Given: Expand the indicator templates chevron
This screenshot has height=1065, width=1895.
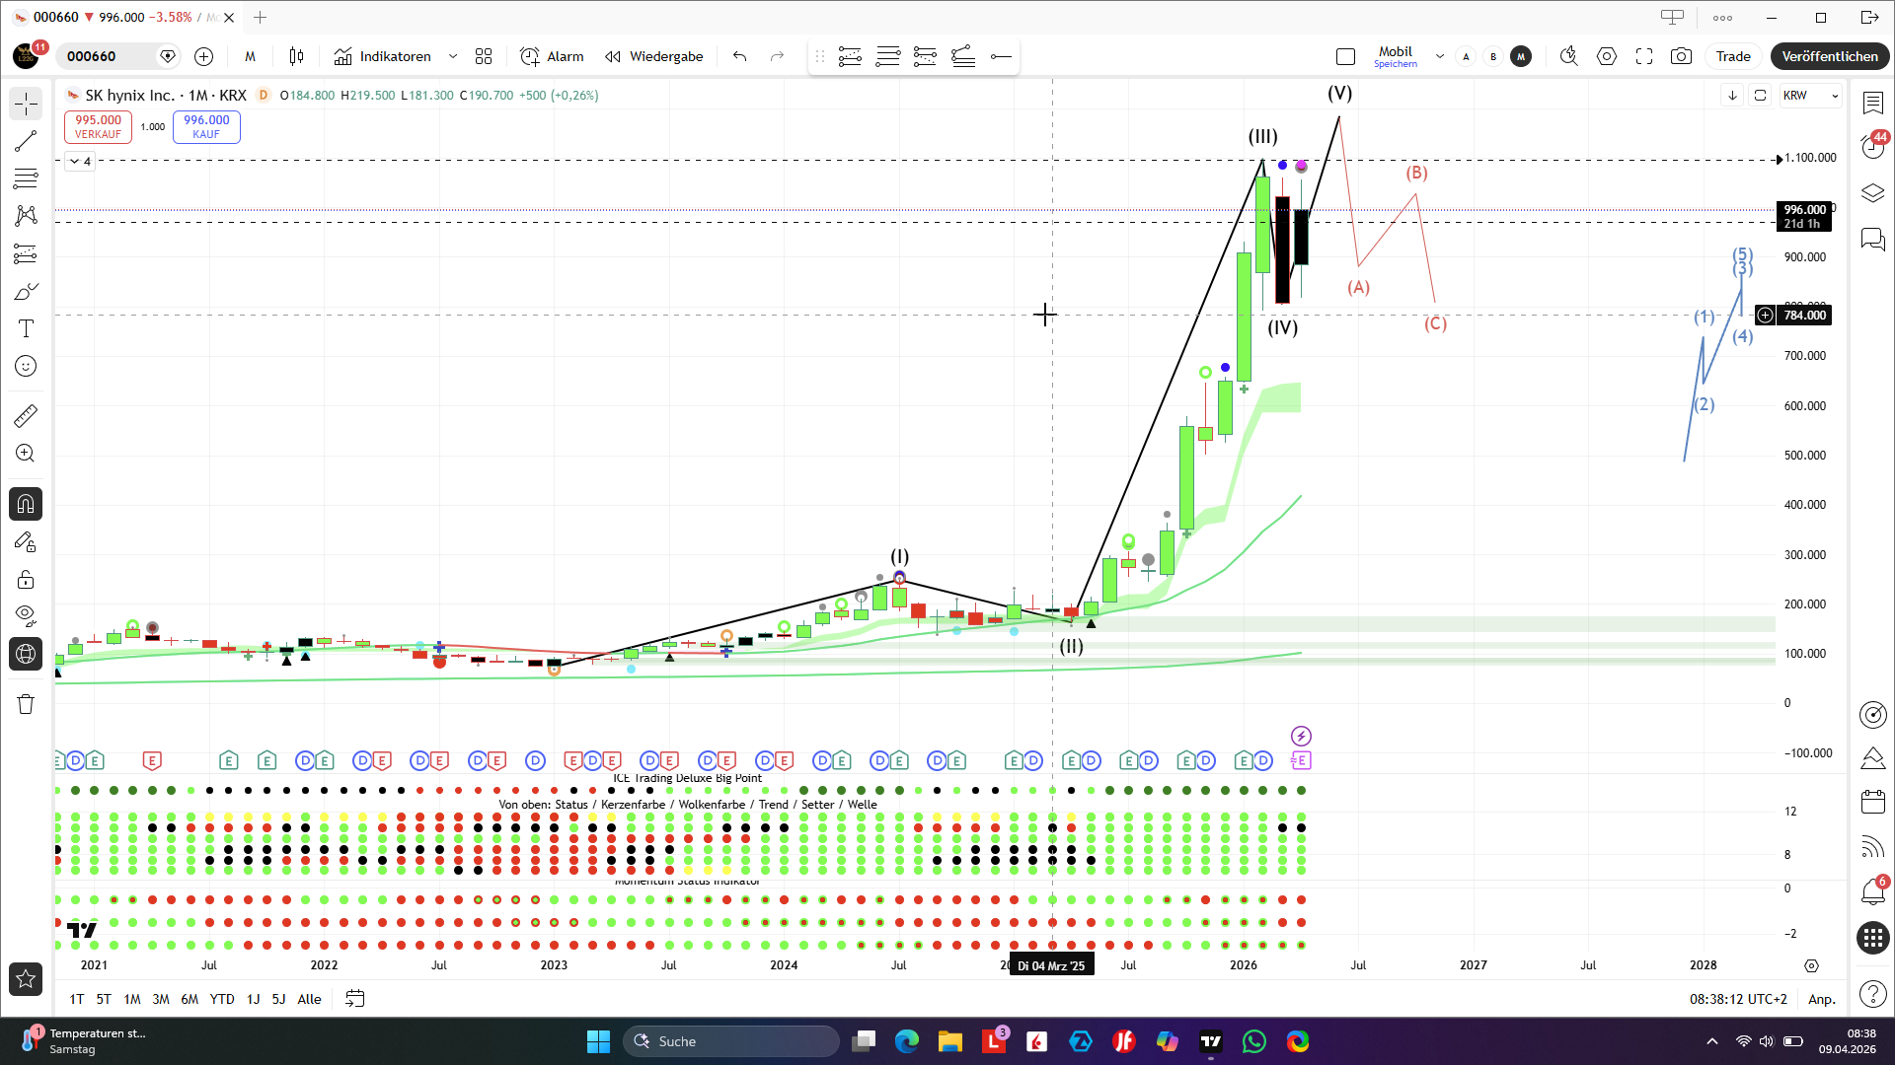Looking at the screenshot, I should (453, 56).
